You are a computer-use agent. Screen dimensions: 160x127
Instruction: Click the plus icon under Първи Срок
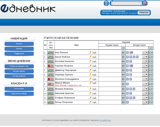pyautogui.click(x=123, y=48)
